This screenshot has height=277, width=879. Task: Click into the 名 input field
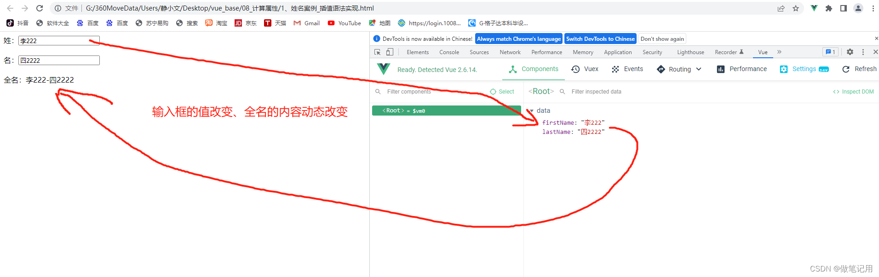click(x=59, y=60)
